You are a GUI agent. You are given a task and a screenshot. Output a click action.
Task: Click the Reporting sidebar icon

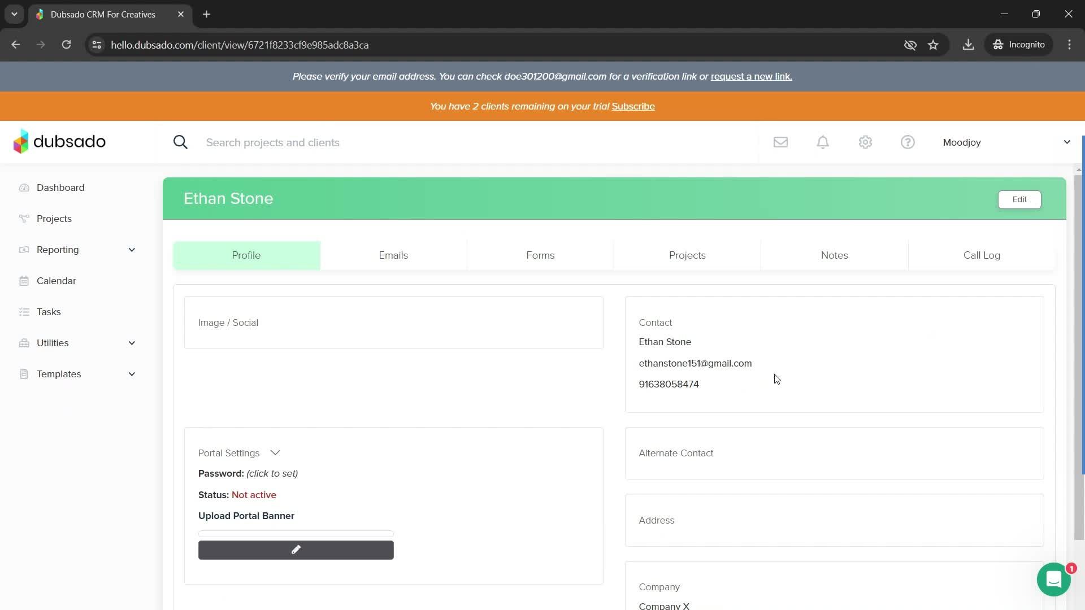pyautogui.click(x=24, y=250)
